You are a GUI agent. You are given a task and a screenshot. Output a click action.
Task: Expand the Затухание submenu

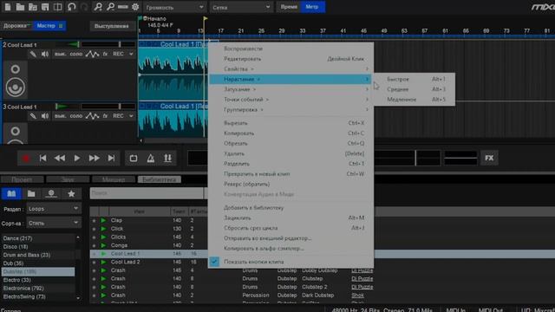291,89
